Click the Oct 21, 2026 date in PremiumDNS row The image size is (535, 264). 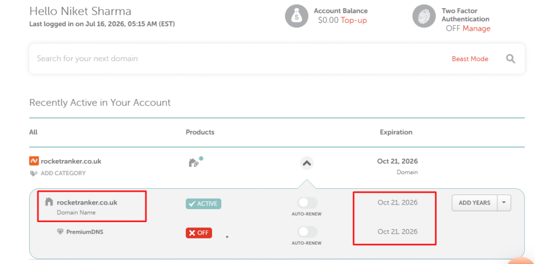coord(398,232)
